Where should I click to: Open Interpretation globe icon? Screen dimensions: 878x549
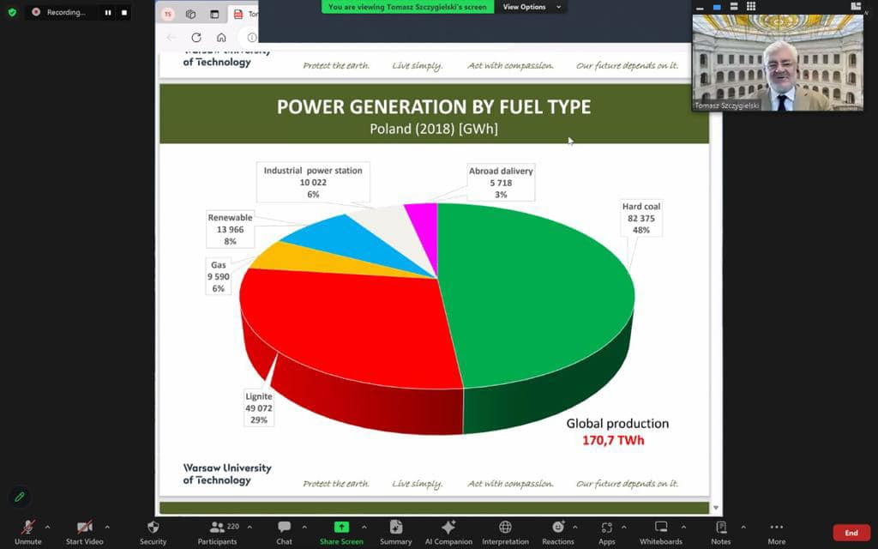[505, 527]
